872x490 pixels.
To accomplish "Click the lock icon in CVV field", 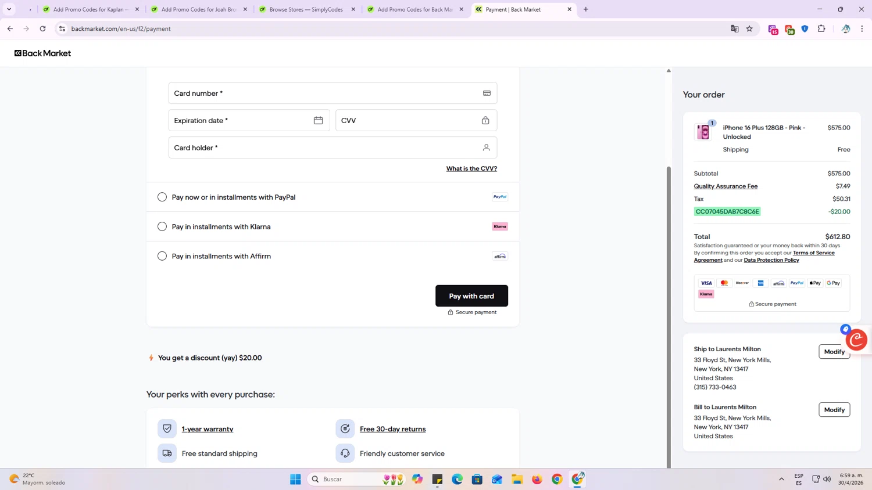I will click(x=485, y=120).
